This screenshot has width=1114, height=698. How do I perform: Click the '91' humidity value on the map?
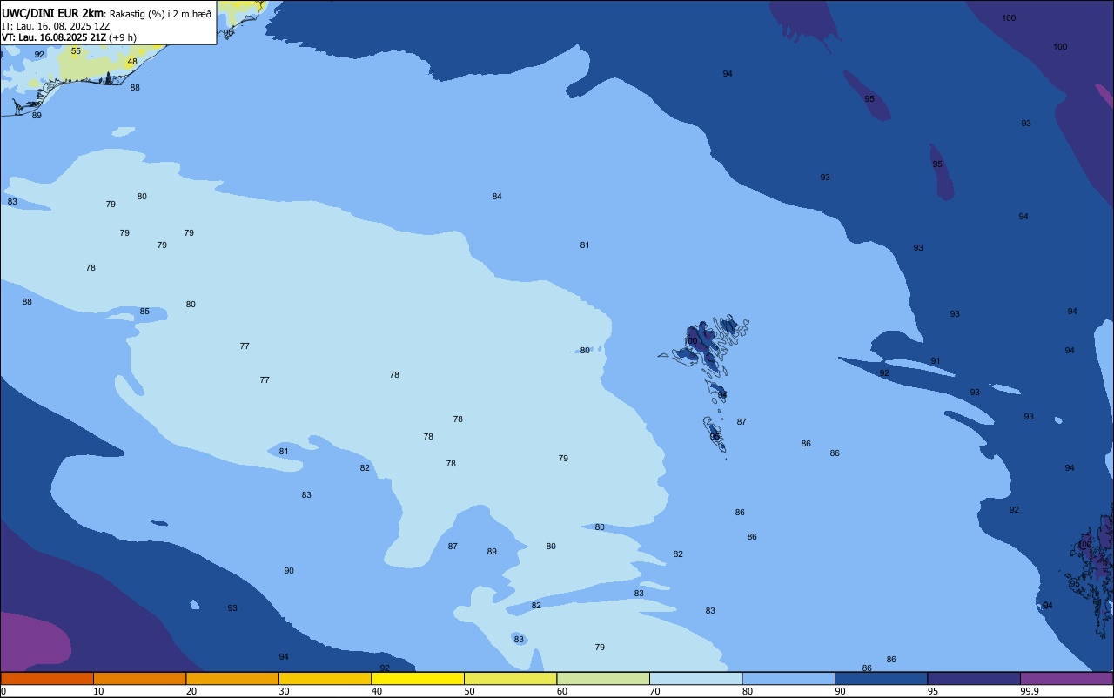[x=936, y=361]
